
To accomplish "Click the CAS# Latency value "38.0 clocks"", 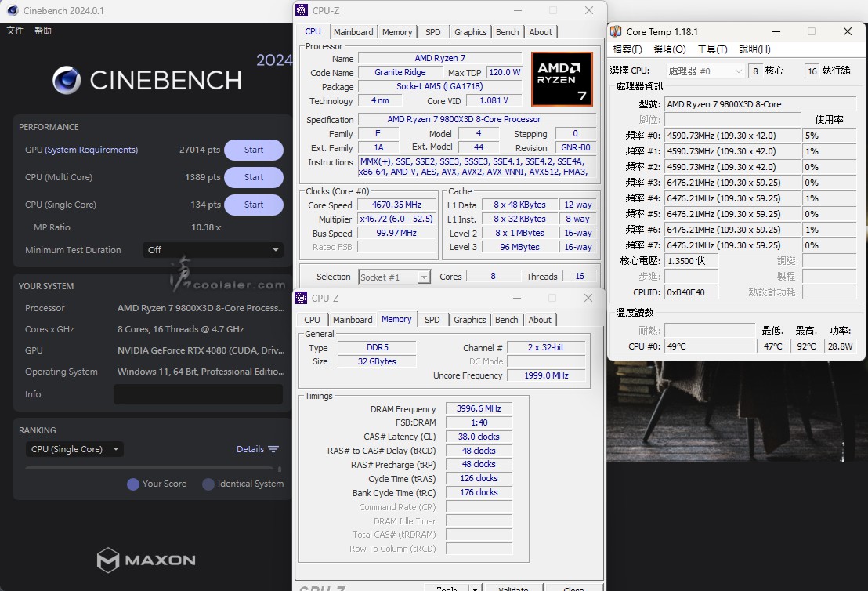I will pos(479,437).
